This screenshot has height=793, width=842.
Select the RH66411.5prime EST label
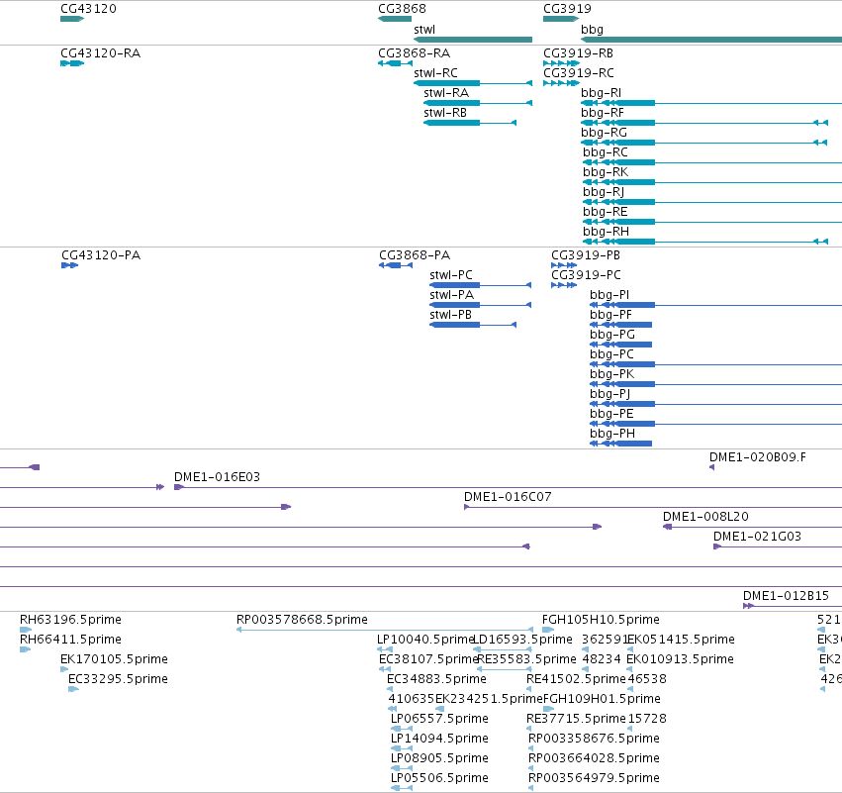pos(70,640)
